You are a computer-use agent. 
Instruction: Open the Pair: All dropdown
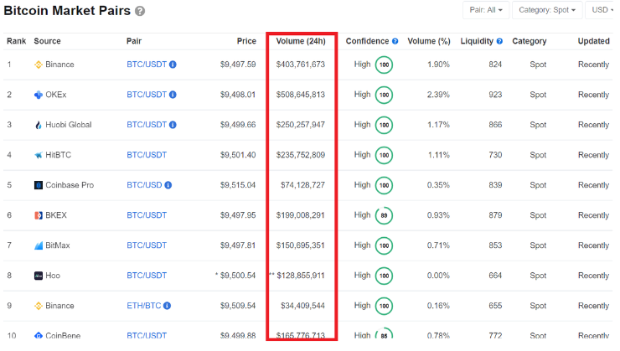pos(486,10)
